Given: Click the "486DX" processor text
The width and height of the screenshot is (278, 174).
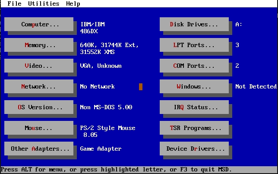Looking at the screenshot, I should [89, 31].
